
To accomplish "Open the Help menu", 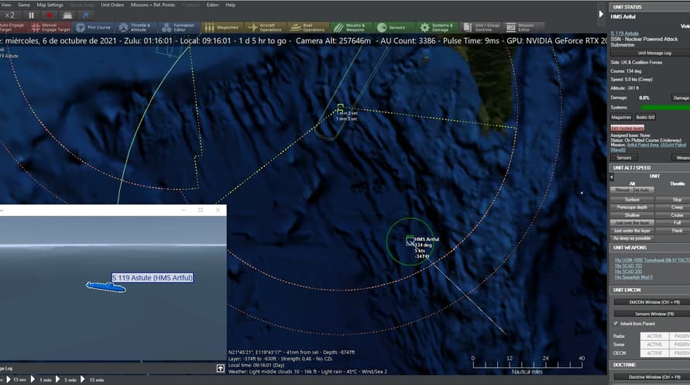I will pos(231,5).
